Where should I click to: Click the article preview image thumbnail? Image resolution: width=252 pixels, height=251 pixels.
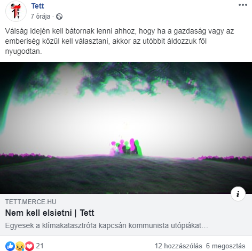126,128
